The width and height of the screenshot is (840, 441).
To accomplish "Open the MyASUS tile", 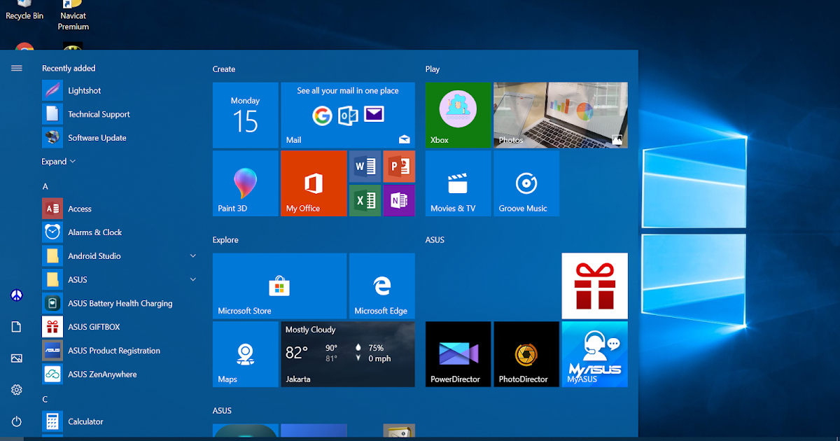I will tap(595, 354).
